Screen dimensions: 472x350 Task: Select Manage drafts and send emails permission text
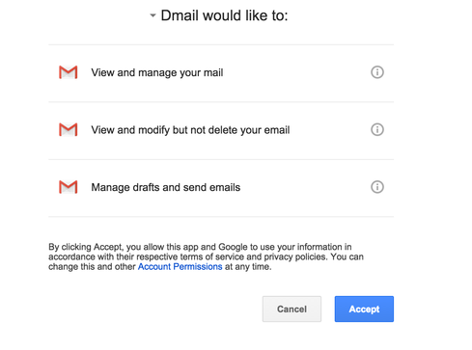click(x=166, y=187)
